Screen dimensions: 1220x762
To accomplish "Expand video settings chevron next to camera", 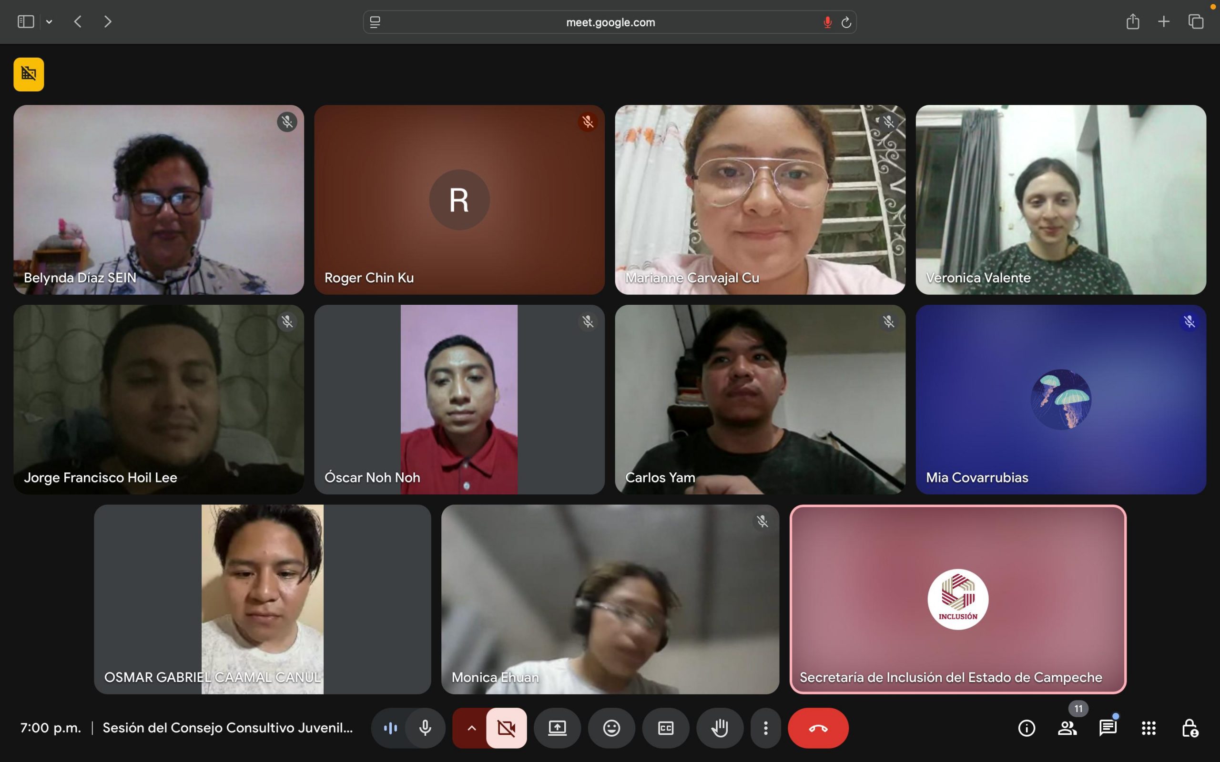I will pos(471,728).
